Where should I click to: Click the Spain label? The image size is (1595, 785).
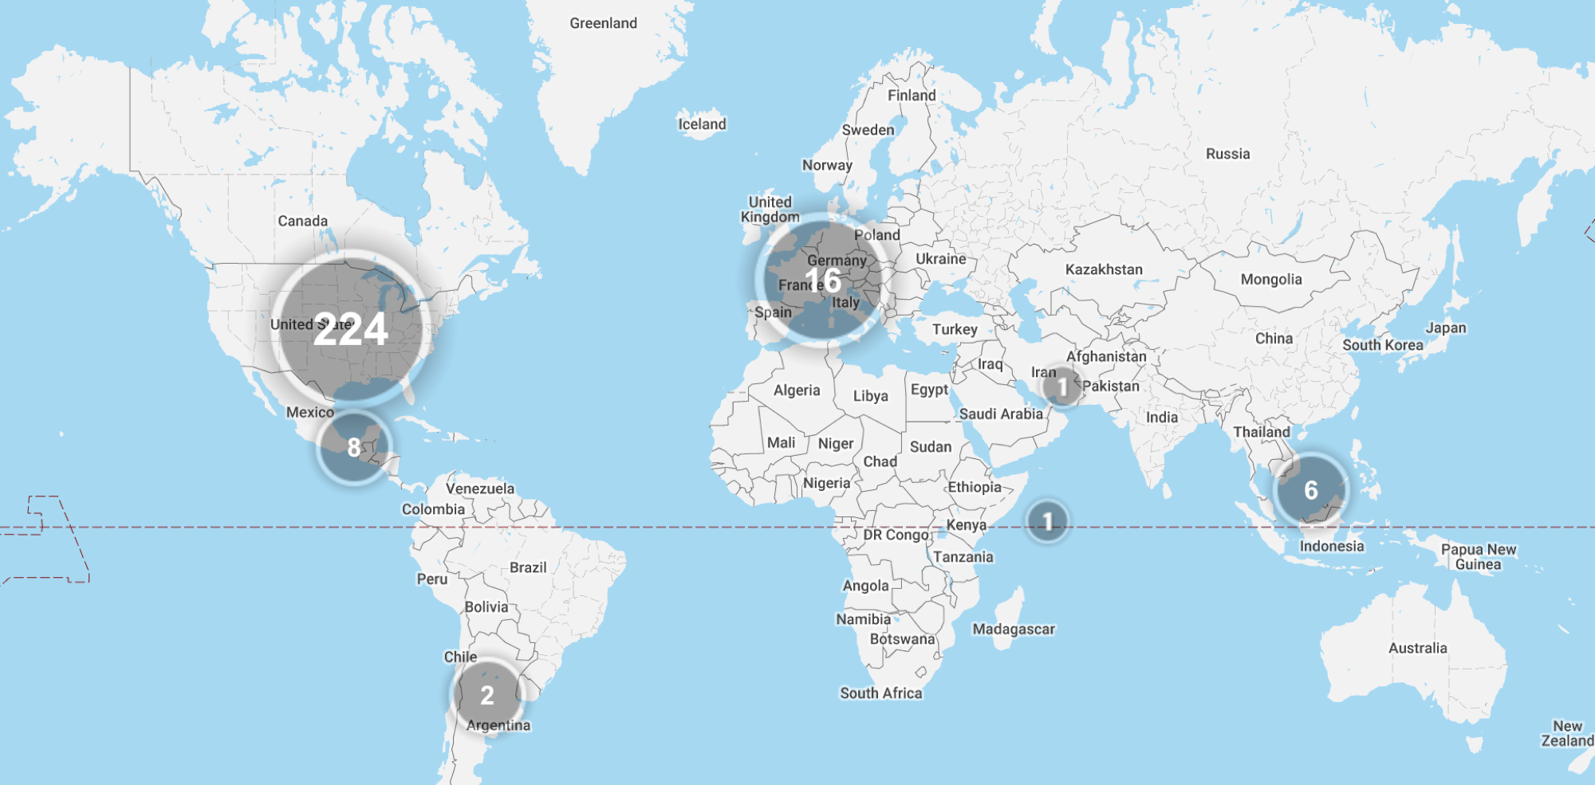pos(773,312)
